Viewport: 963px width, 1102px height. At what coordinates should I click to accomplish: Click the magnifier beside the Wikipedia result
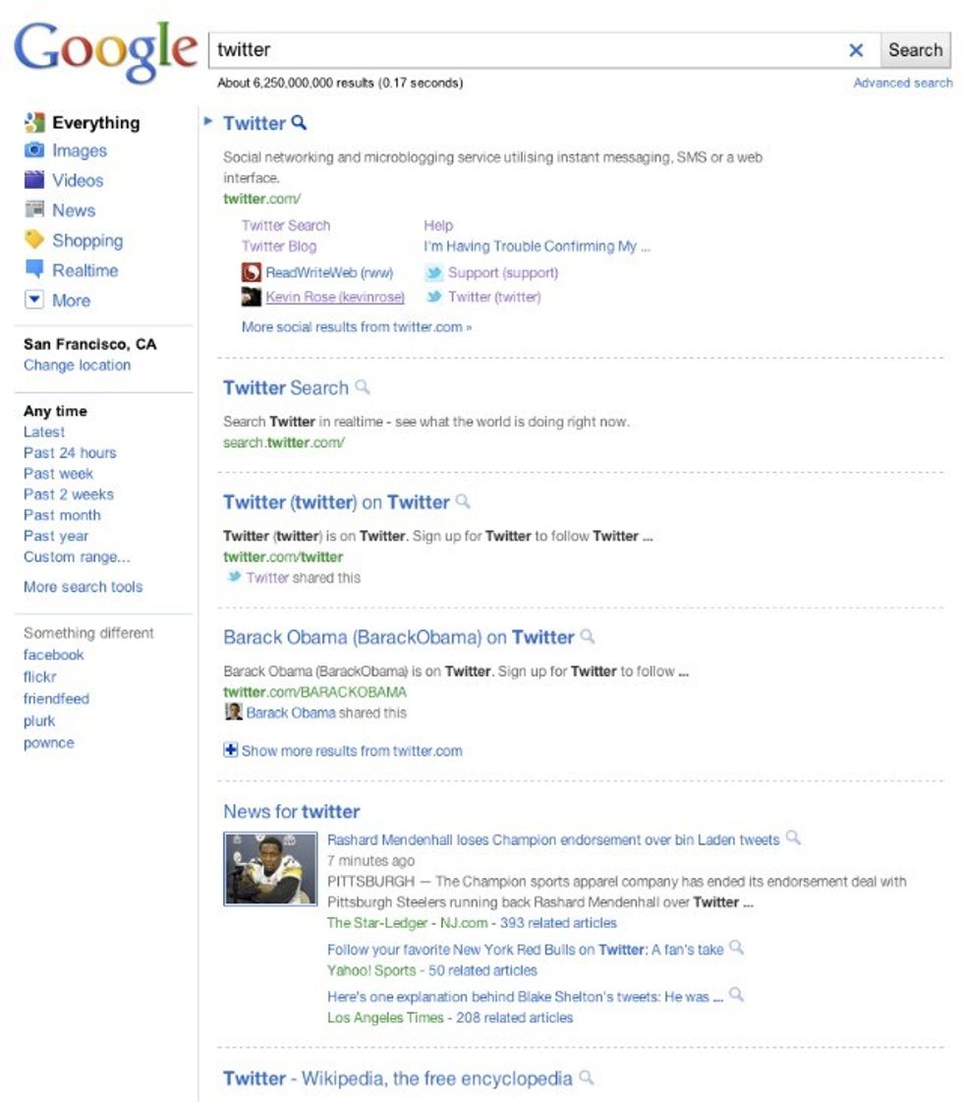pos(587,1077)
